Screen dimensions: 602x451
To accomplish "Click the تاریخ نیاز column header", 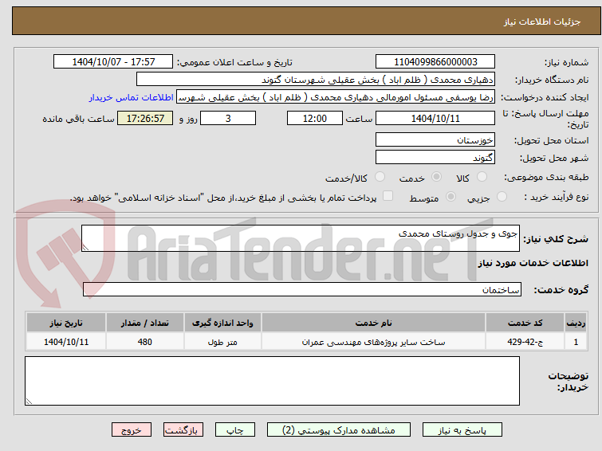I will pos(66,323).
